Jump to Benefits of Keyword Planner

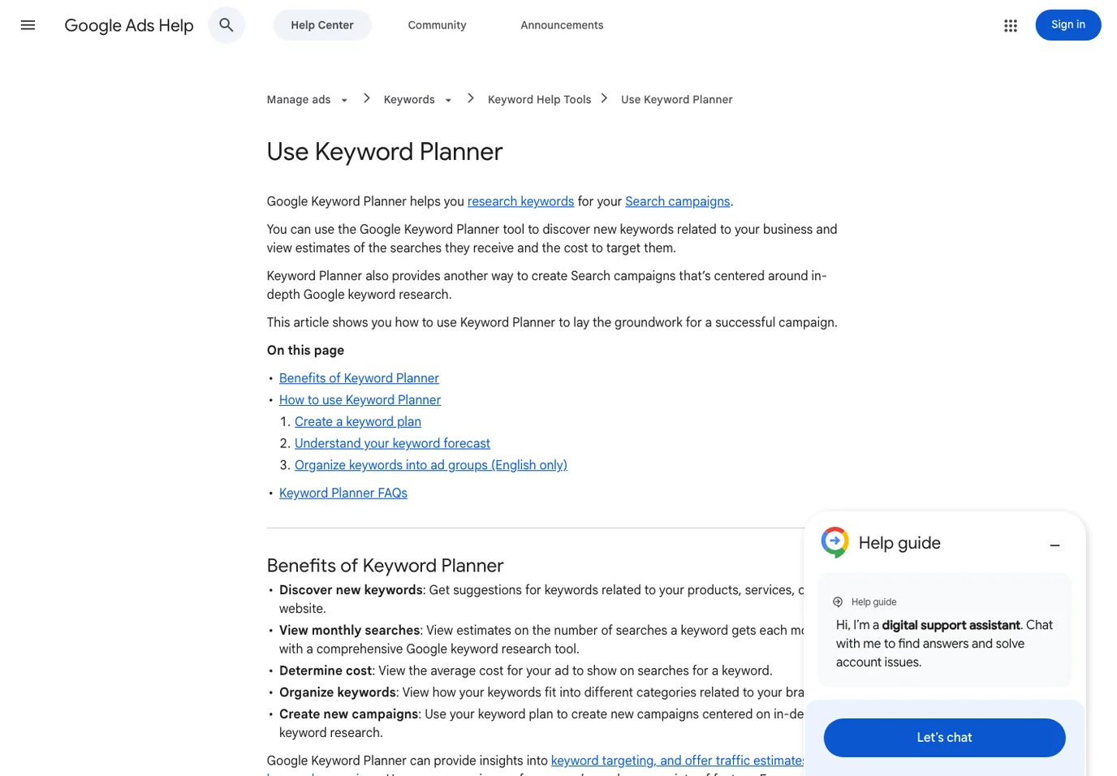(x=359, y=378)
